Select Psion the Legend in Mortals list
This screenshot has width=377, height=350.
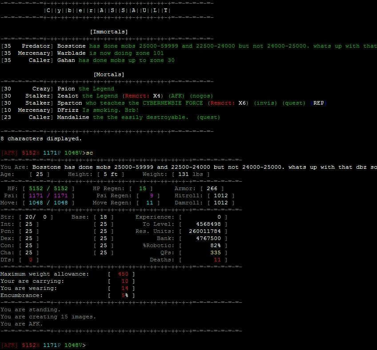click(79, 89)
